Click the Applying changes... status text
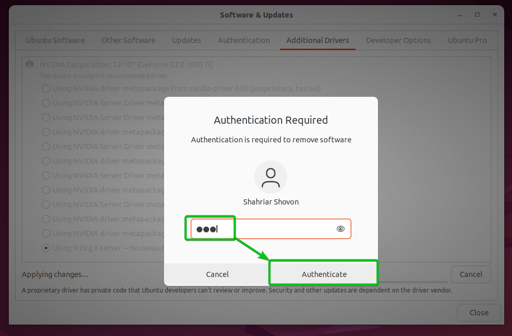Viewport: 512px width, 336px height. pos(55,274)
